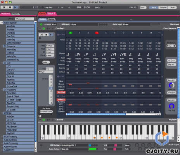Open the Audio Input dropdown
180x155 pixels.
point(137,24)
